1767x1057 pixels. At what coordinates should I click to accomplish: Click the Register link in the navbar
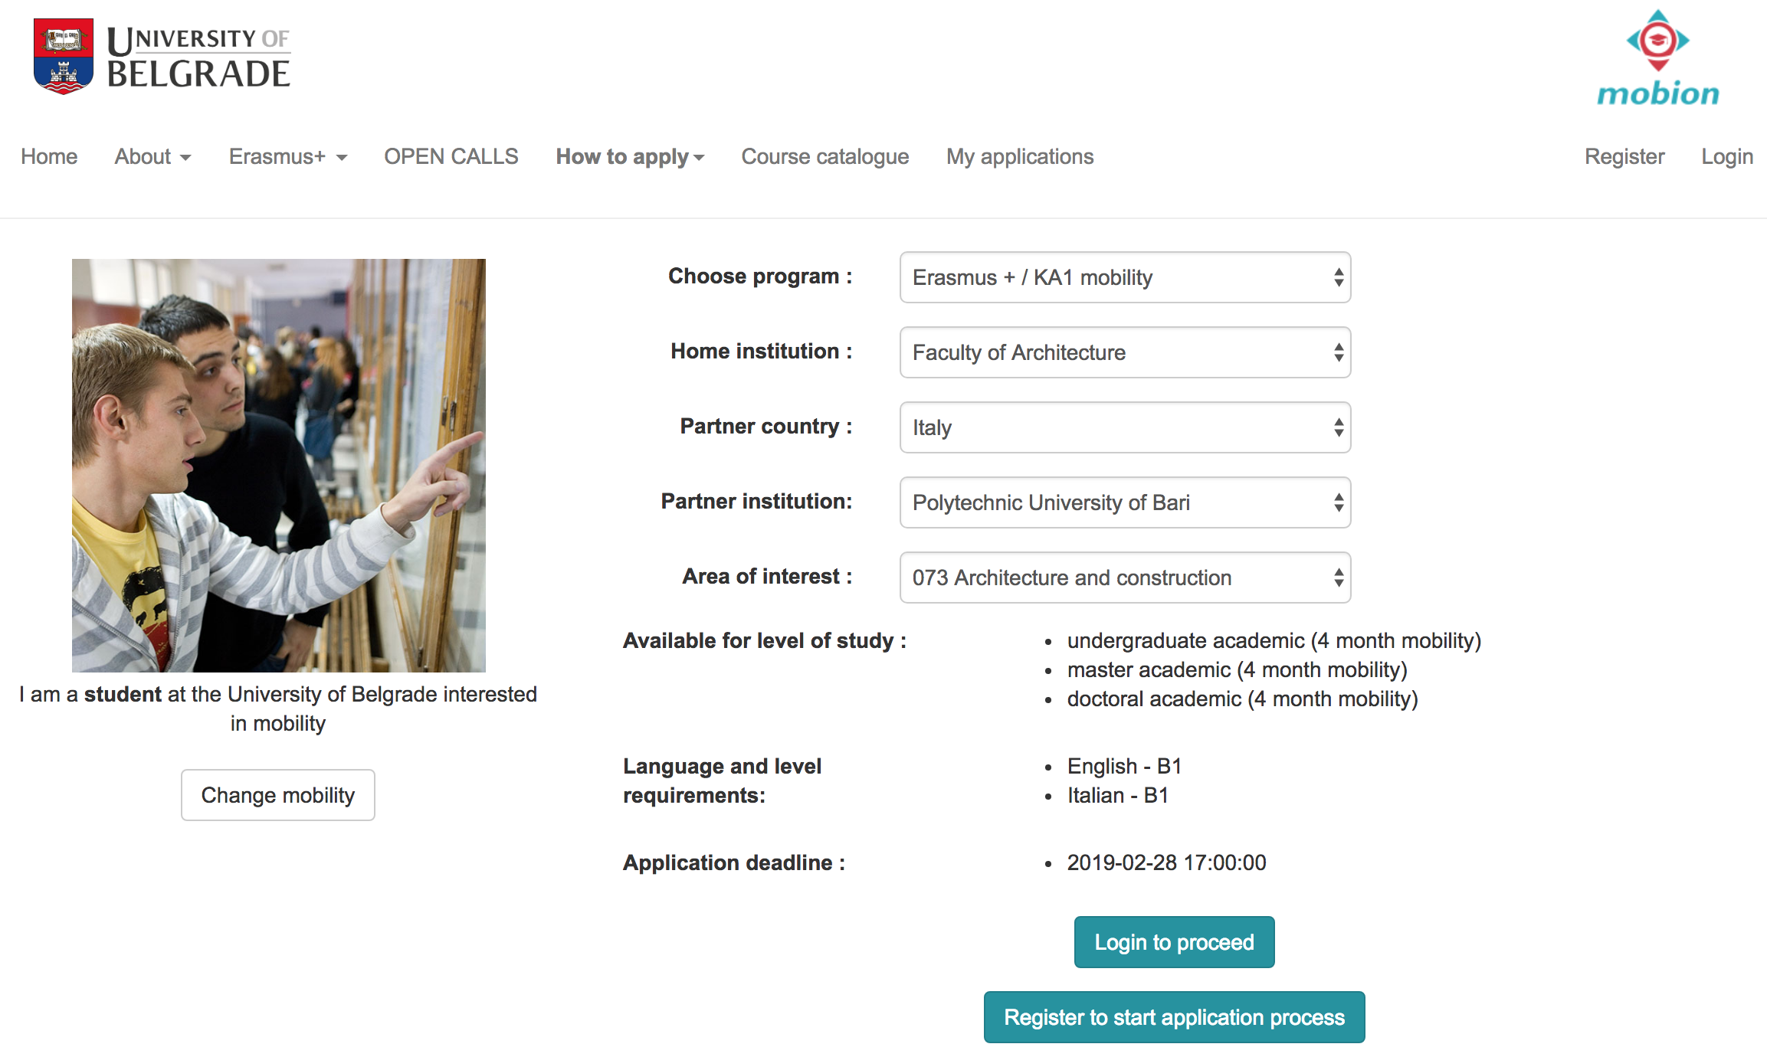click(1624, 156)
